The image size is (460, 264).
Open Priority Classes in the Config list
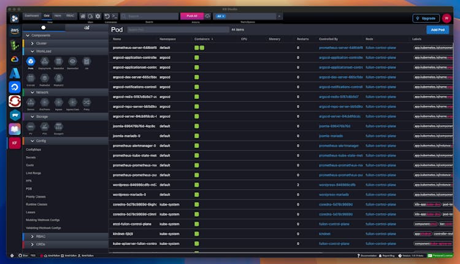pos(36,196)
